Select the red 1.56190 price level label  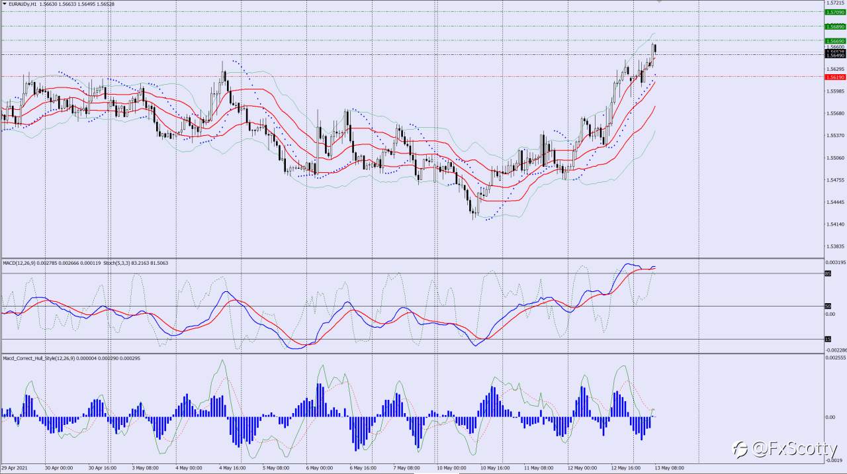click(835, 77)
